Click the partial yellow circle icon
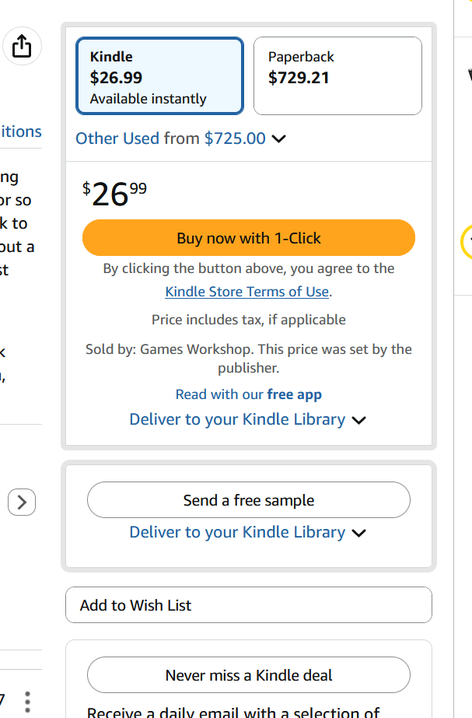 [x=467, y=241]
